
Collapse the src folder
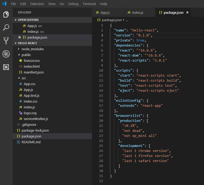(x=19, y=78)
